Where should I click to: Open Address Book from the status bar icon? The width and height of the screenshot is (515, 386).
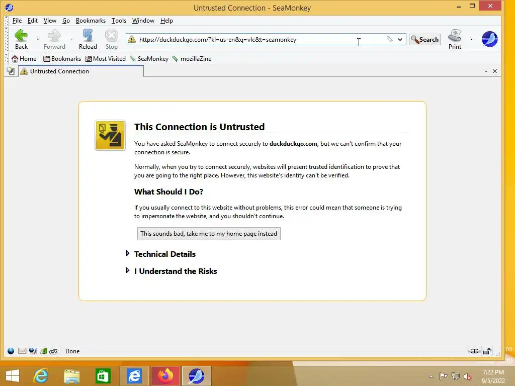(x=44, y=351)
